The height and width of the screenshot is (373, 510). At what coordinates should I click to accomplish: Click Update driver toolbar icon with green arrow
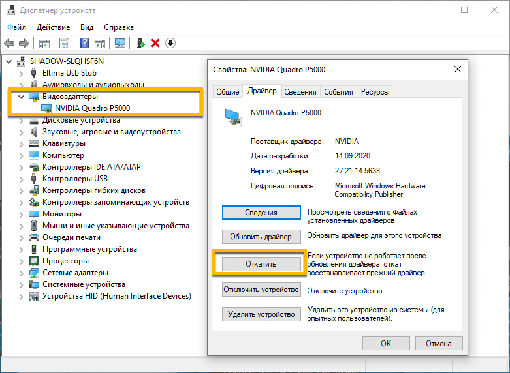(x=141, y=43)
